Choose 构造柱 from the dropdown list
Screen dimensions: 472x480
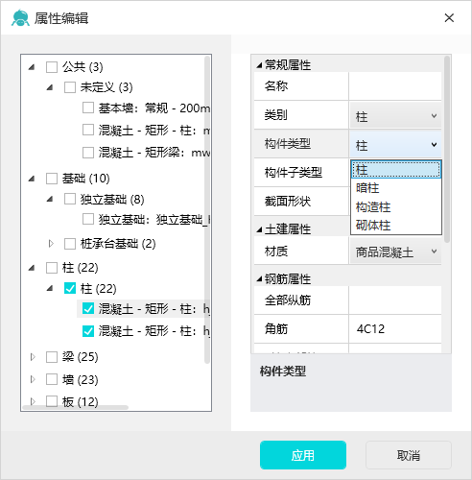pos(396,207)
